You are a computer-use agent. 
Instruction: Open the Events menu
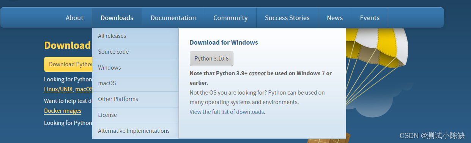[x=370, y=18]
